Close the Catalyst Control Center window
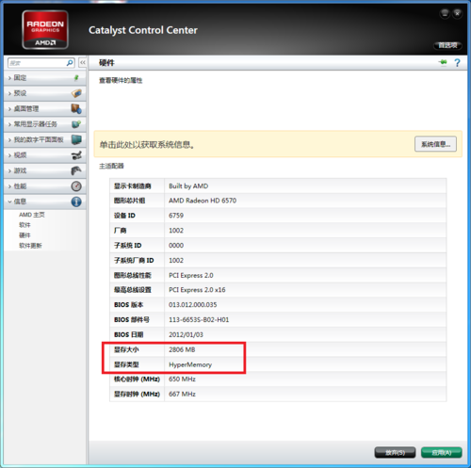Viewport: 471px width, 468px height. 458,13
